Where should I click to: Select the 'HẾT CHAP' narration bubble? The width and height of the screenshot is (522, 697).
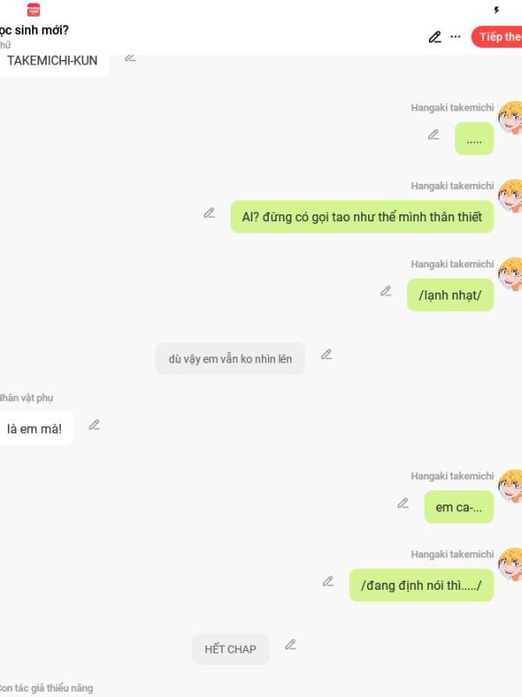click(231, 649)
